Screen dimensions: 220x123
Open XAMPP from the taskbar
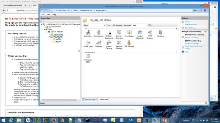point(139,120)
